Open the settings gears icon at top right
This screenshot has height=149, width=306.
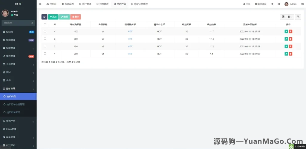pos(302,4)
